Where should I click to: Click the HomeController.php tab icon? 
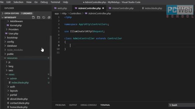point(110,8)
